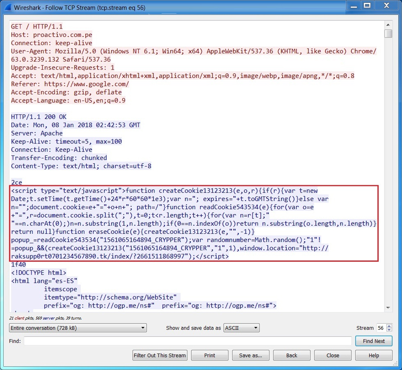Click the 'Date: Mon, 08 Jan 2018 02:42:53 GMT' line

point(75,125)
